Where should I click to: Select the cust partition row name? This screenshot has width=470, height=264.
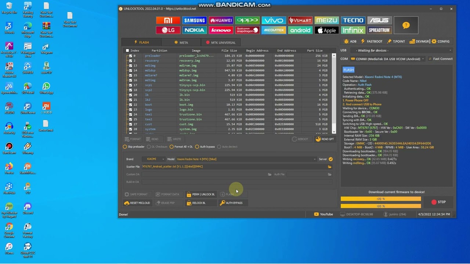pyautogui.click(x=148, y=124)
